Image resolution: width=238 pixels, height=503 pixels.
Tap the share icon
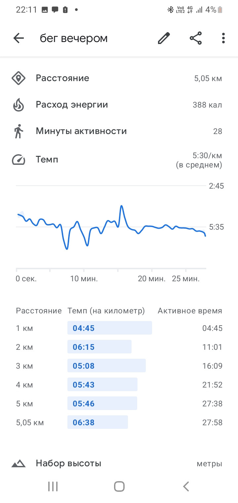(196, 38)
